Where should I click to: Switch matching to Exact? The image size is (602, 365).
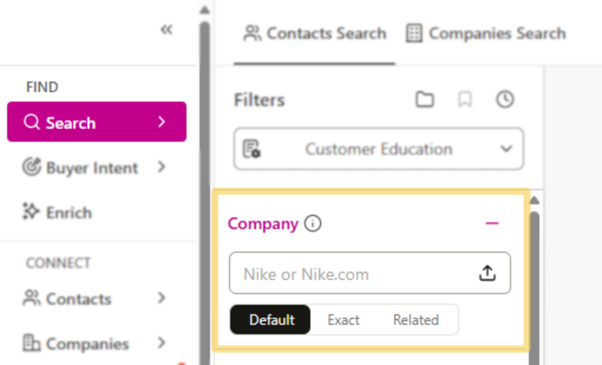coord(343,320)
